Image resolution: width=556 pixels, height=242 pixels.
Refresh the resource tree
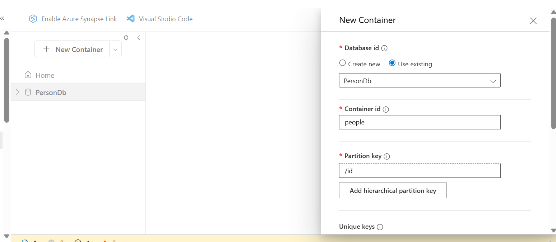(126, 38)
